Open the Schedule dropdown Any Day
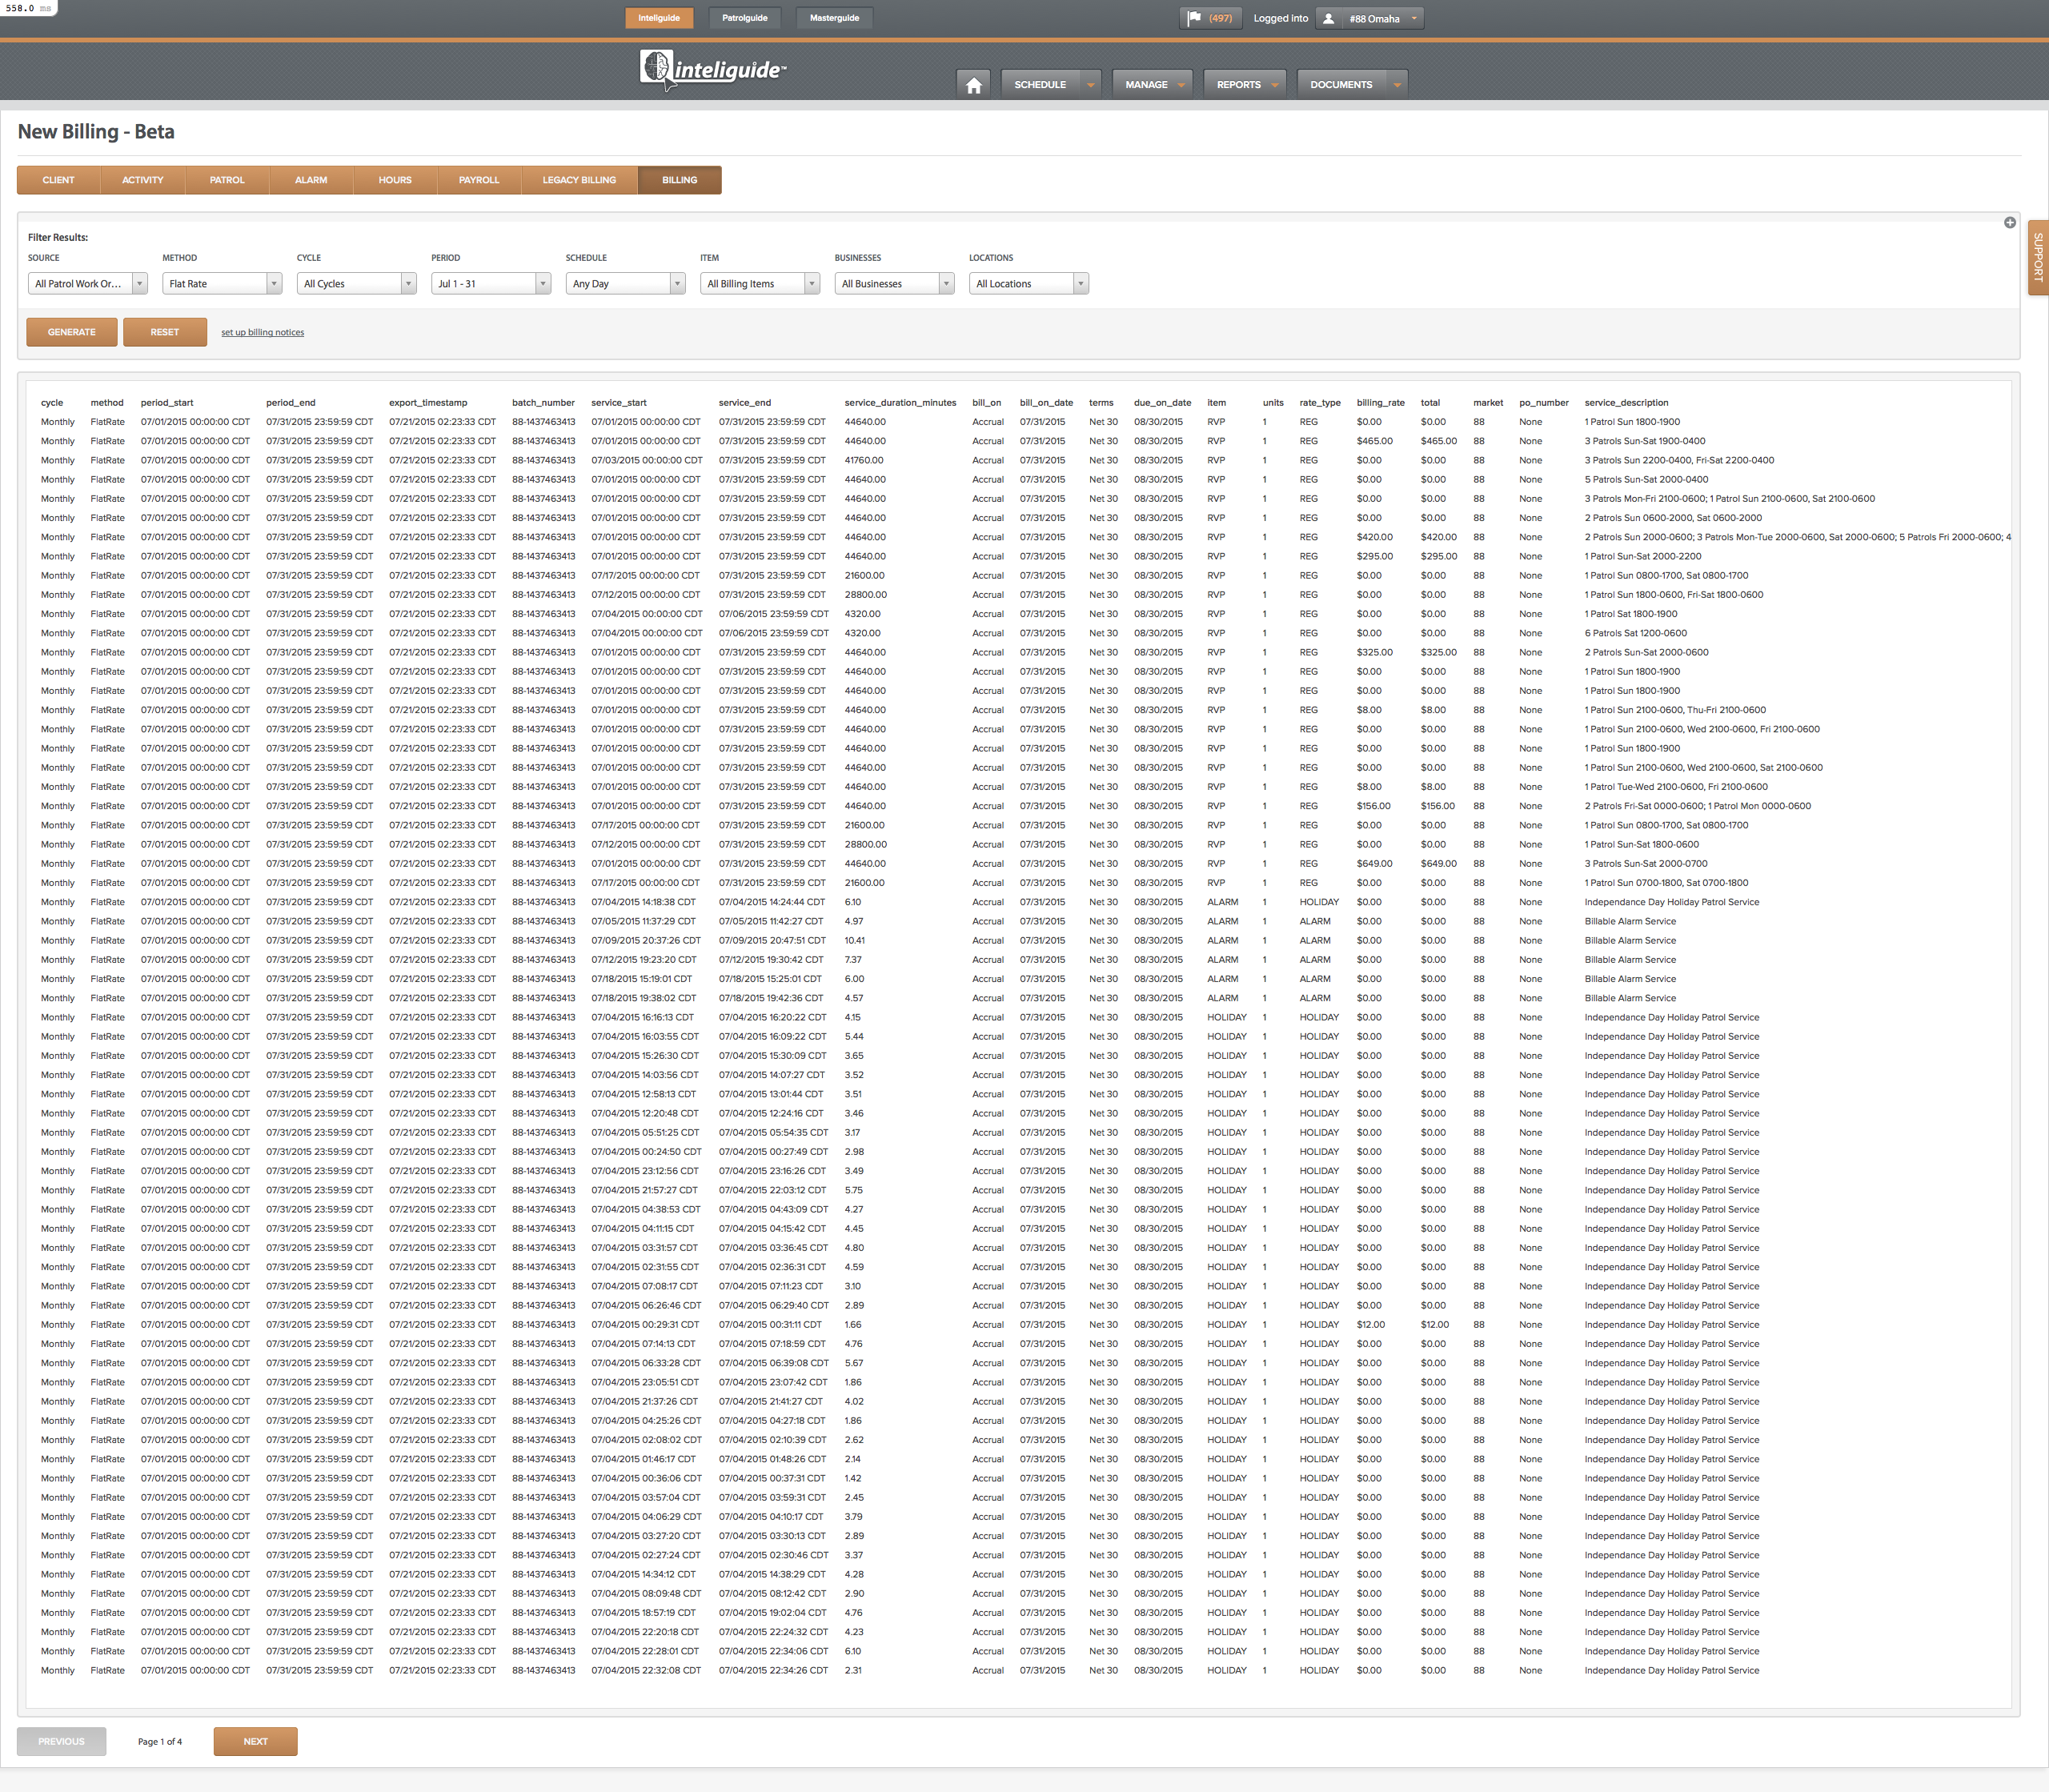 coord(625,284)
